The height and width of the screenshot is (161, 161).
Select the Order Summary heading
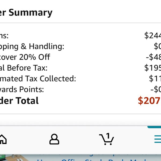(x=26, y=13)
